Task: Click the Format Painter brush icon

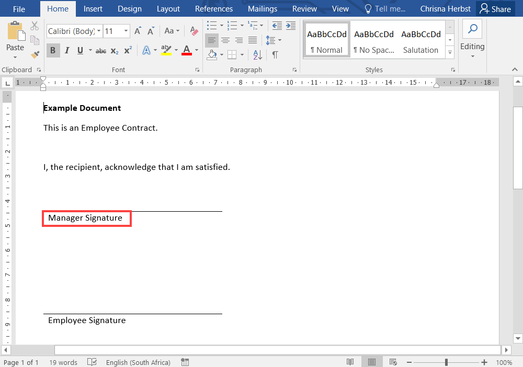Action: 35,54
